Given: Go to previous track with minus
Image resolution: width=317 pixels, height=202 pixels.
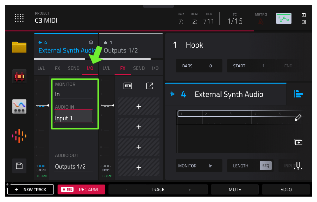Looking at the screenshot, I should pos(127,190).
